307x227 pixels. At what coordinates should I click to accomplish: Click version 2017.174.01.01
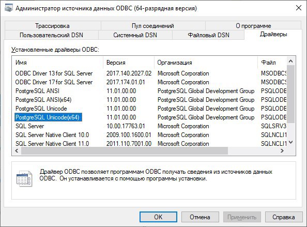click(126, 82)
